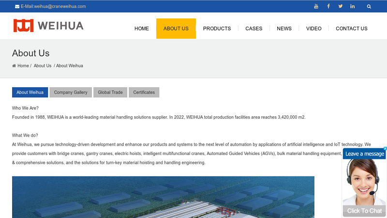The height and width of the screenshot is (218, 387).
Task: Switch to the Company Gallery tab
Action: pyautogui.click(x=71, y=92)
